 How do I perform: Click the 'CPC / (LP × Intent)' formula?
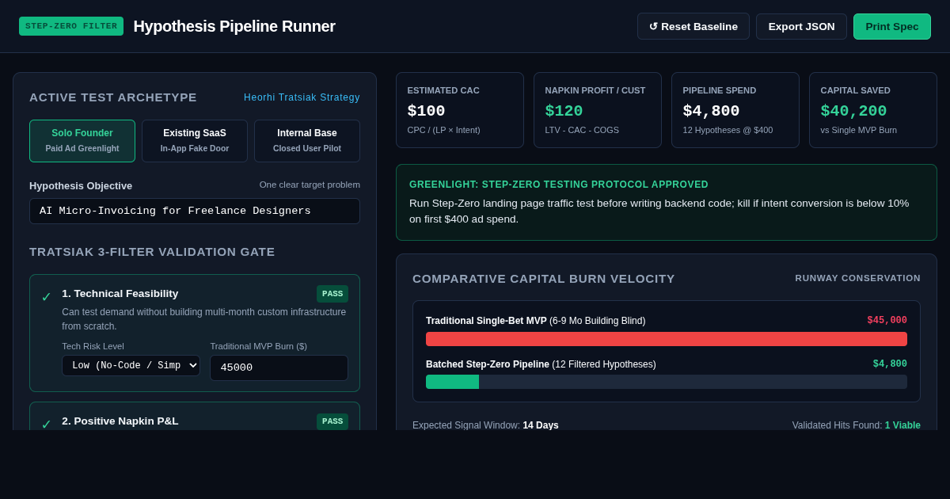[443, 130]
